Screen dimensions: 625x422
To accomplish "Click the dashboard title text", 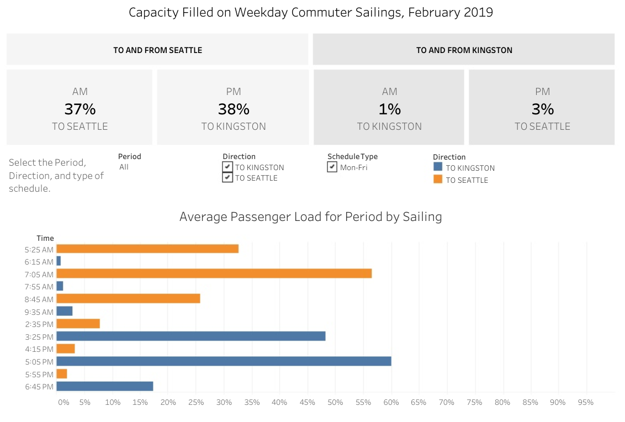I will [311, 12].
